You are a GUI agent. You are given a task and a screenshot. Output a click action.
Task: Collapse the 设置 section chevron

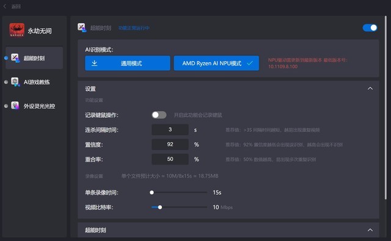click(370, 88)
